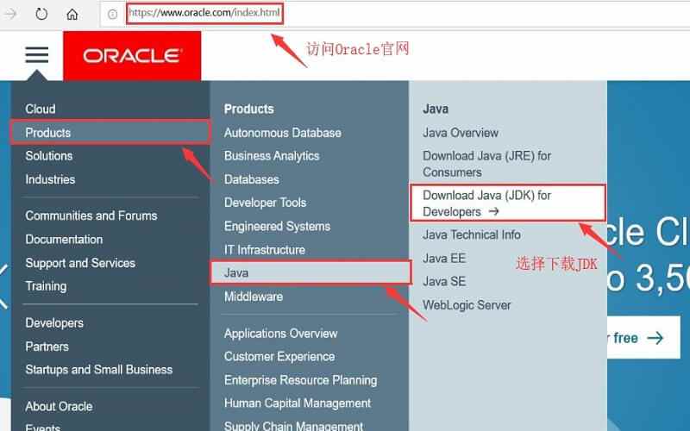This screenshot has width=690, height=431.
Task: Open Human Capital Management link
Action: point(298,403)
